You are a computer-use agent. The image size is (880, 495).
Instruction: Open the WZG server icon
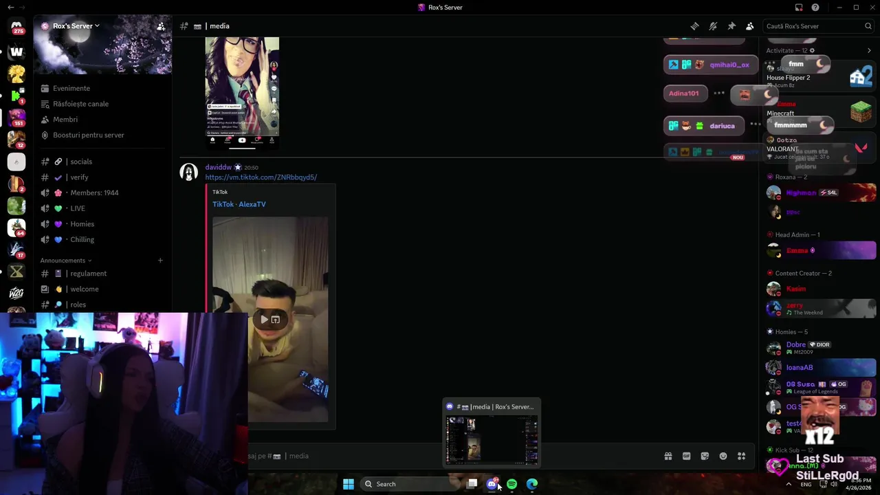(x=16, y=294)
